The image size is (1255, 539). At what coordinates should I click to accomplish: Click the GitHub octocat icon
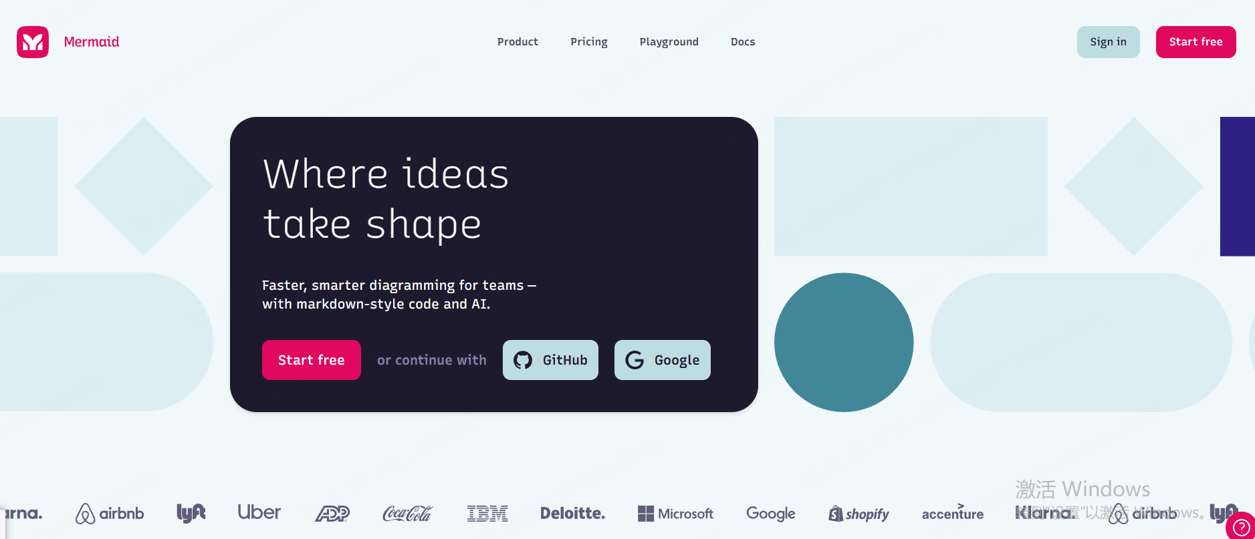(523, 360)
